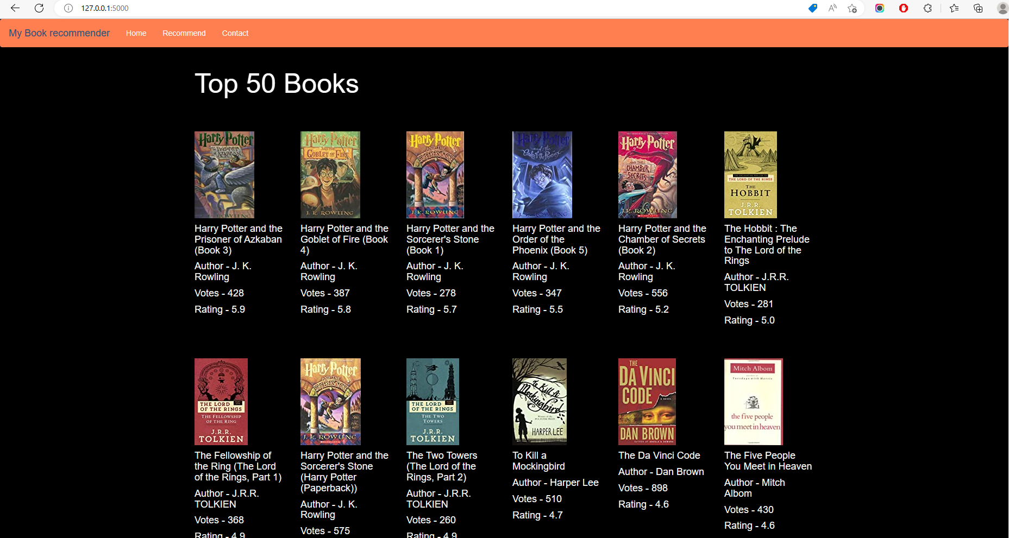Open site information next to the URL

pyautogui.click(x=68, y=8)
